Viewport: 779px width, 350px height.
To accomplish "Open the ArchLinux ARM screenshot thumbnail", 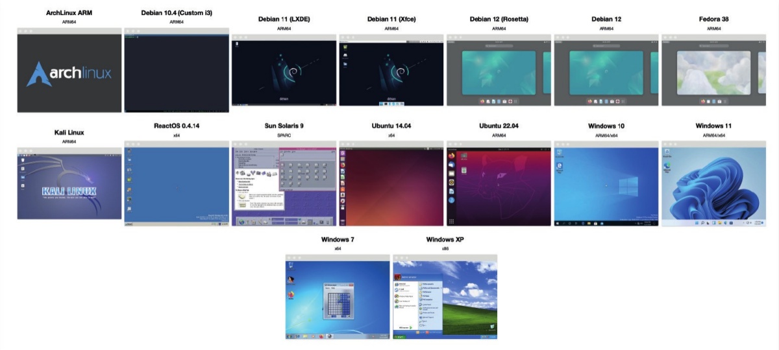I will (69, 70).
